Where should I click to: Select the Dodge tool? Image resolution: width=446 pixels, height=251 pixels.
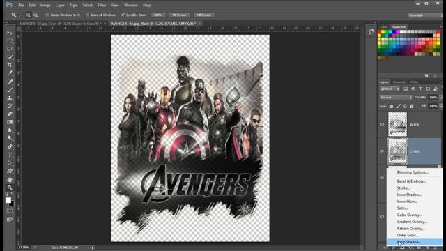pyautogui.click(x=10, y=138)
